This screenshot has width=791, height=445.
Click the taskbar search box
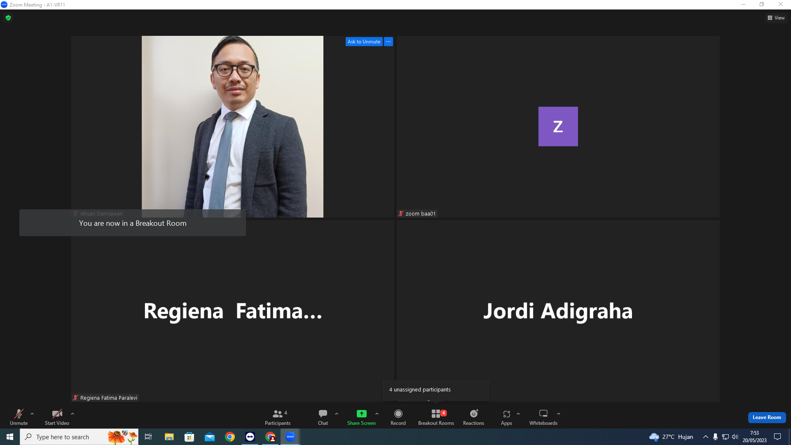tap(79, 437)
